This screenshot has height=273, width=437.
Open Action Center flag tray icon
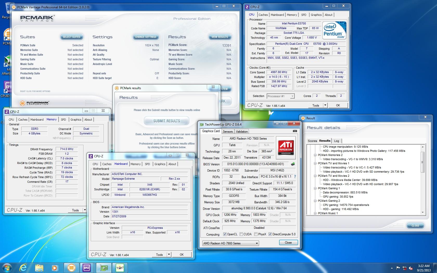point(398,268)
